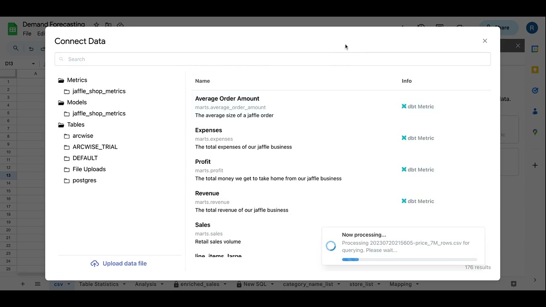The image size is (546, 307).
Task: Open Google Tasks side panel icon
Action: pyautogui.click(x=535, y=90)
